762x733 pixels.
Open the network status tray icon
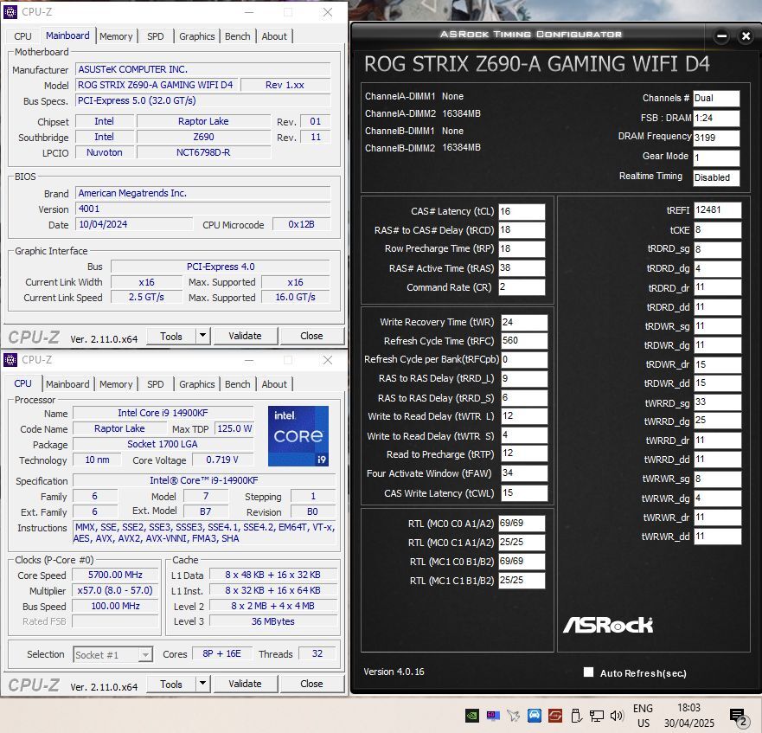point(596,716)
